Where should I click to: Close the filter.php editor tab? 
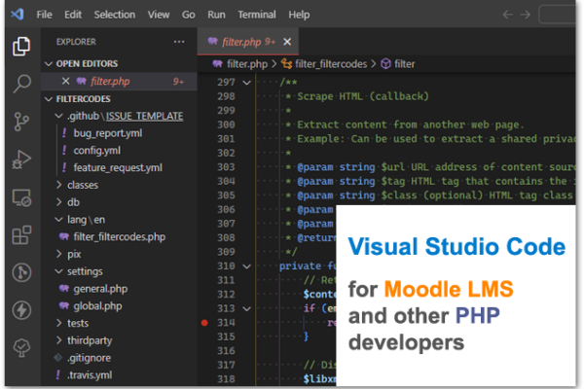tap(287, 42)
